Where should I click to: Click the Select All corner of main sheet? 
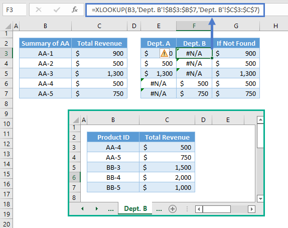point(8,26)
